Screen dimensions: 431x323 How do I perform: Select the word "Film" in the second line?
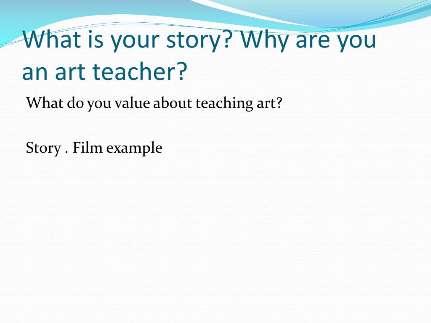coord(88,148)
